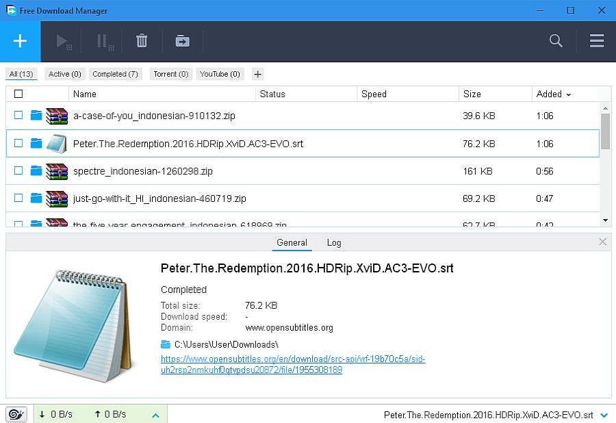The image size is (616, 423).
Task: Close the download details panel
Action: point(602,242)
